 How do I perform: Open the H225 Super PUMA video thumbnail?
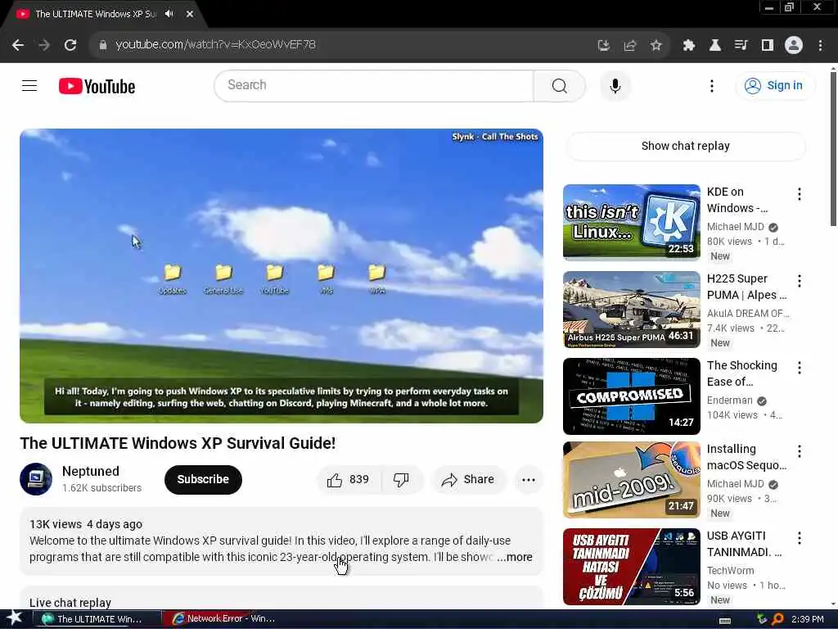click(x=631, y=309)
